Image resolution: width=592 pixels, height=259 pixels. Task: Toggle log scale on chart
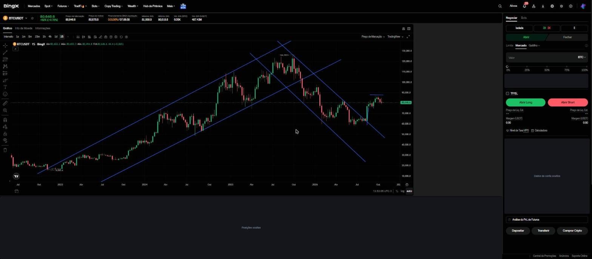(x=402, y=191)
